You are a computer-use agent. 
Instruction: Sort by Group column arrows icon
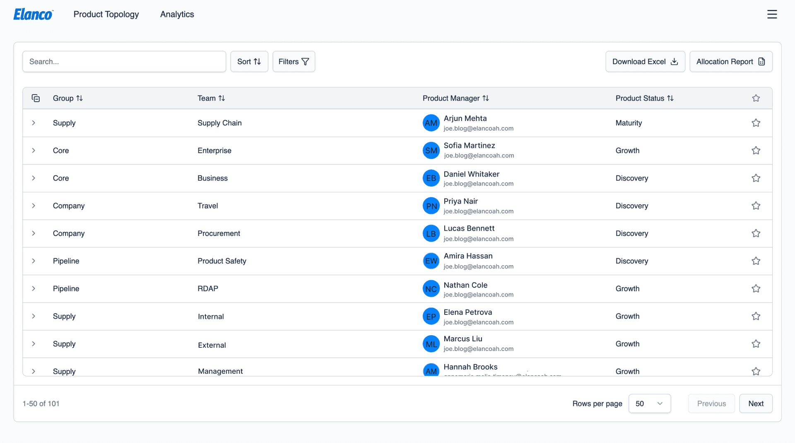pos(79,98)
